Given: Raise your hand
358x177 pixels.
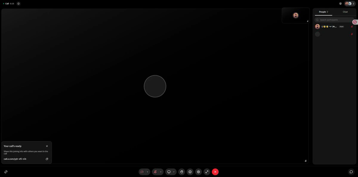Looking at the screenshot, I should 182,172.
